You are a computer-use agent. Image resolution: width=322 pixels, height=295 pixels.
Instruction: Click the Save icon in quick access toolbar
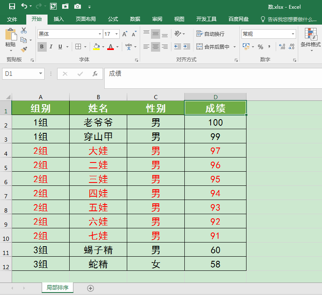12,7
